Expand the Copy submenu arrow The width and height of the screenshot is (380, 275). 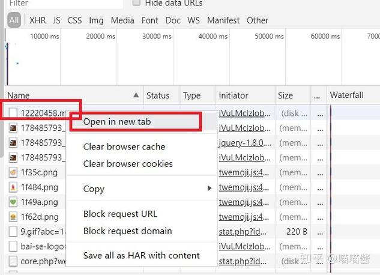point(210,189)
